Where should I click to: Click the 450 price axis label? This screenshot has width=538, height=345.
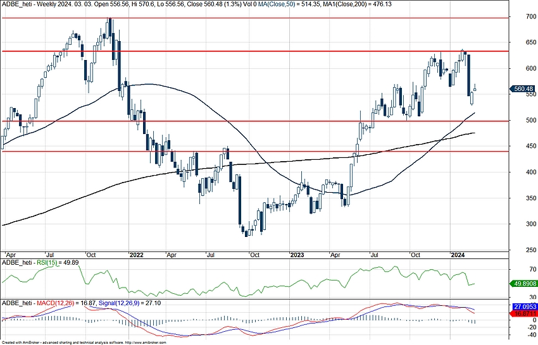pos(531,146)
